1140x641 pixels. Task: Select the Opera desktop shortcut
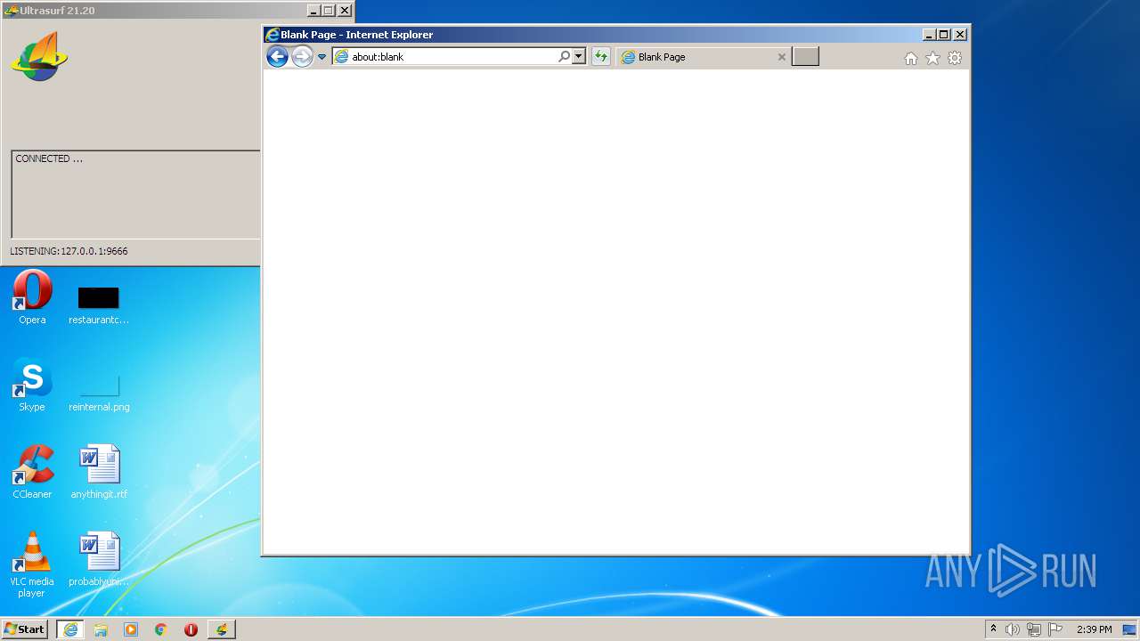[32, 298]
